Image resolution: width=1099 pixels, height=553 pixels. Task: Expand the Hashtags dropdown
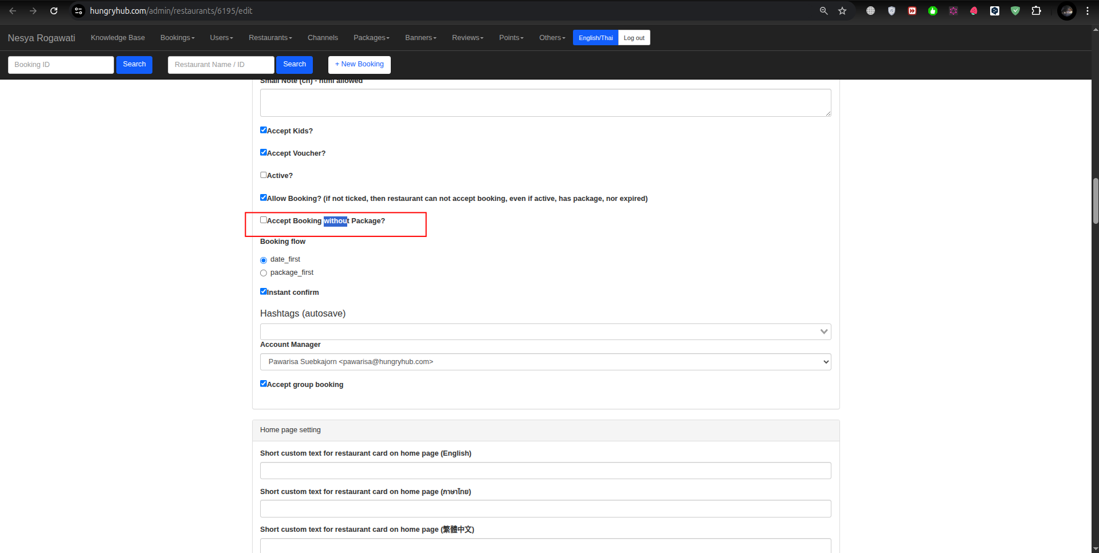tap(545, 331)
